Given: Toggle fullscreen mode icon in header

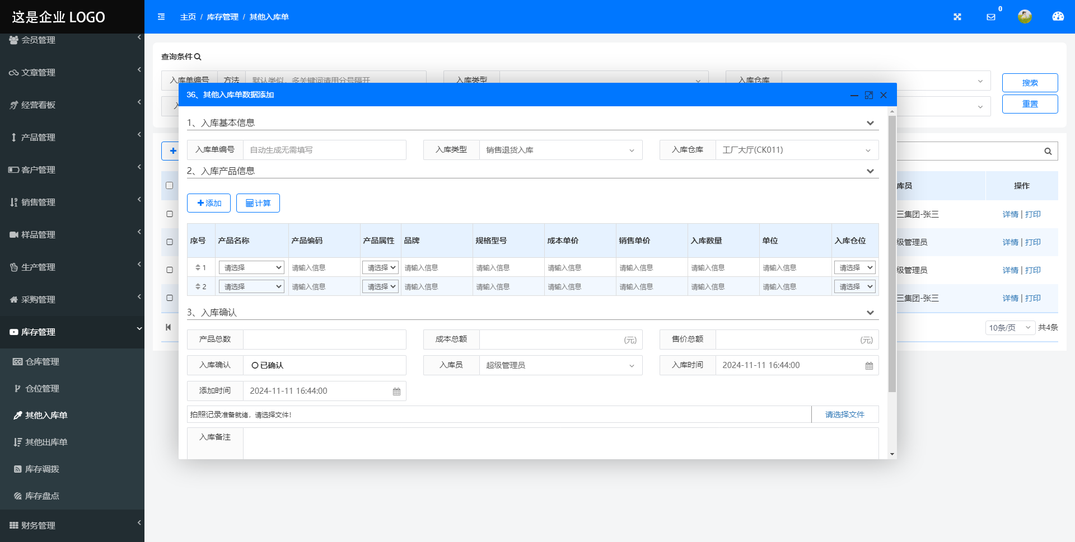Looking at the screenshot, I should (x=957, y=17).
